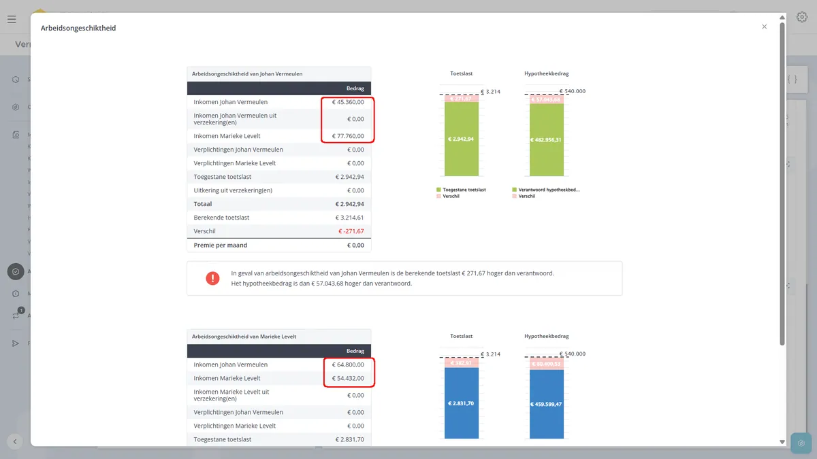817x459 pixels.
Task: Click the 'Totaal' row label
Action: coord(203,204)
